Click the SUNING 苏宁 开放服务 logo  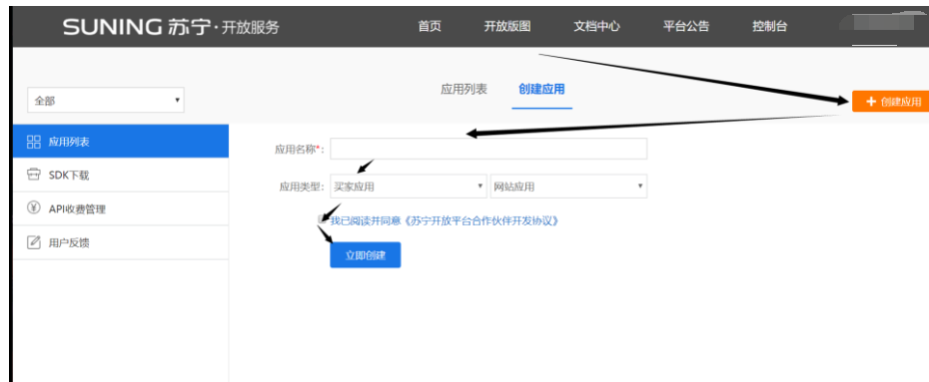point(171,27)
